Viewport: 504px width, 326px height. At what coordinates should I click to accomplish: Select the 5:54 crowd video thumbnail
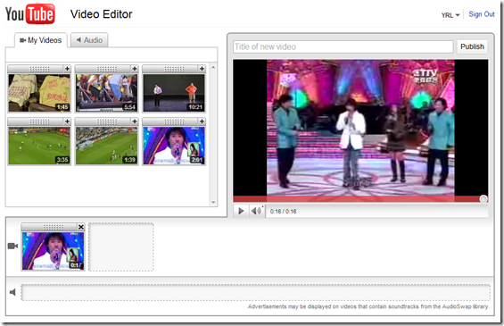click(107, 93)
